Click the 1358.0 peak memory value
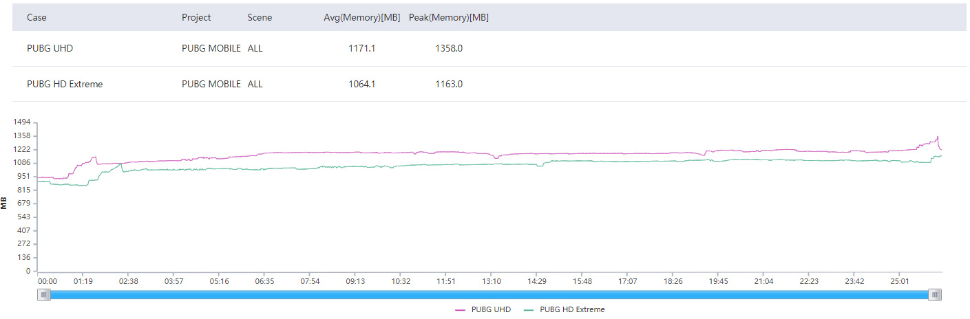Viewport: 970px width, 319px height. (449, 49)
